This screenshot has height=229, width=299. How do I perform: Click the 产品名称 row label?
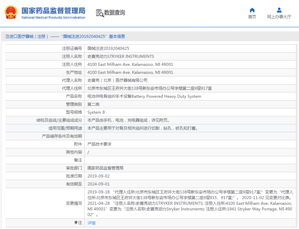click(x=74, y=96)
